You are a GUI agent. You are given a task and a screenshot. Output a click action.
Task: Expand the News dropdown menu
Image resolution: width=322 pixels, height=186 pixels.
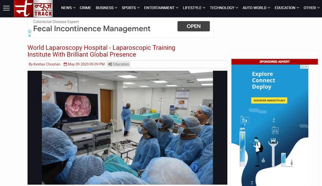pos(68,8)
